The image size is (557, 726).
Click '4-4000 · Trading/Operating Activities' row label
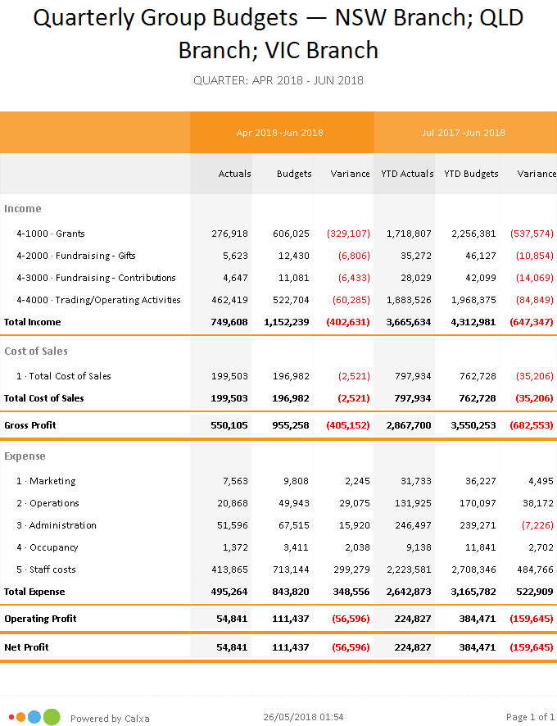point(98,300)
